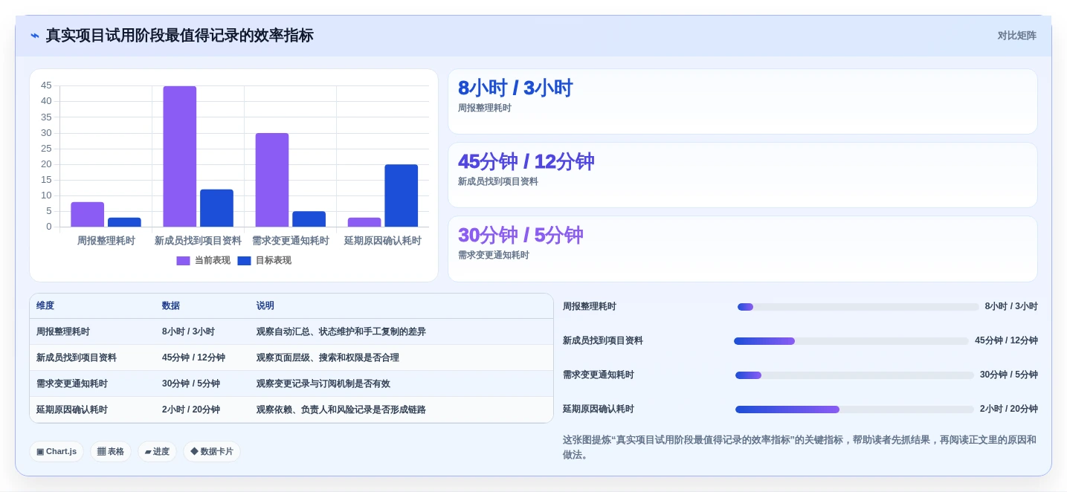The image size is (1067, 492).
Task: Click the 对比矩阵 label in header
Action: click(1016, 36)
